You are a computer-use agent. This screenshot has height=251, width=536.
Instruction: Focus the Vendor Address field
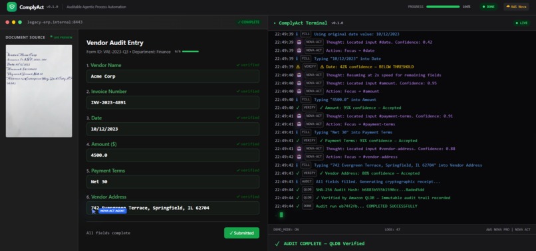point(173,208)
